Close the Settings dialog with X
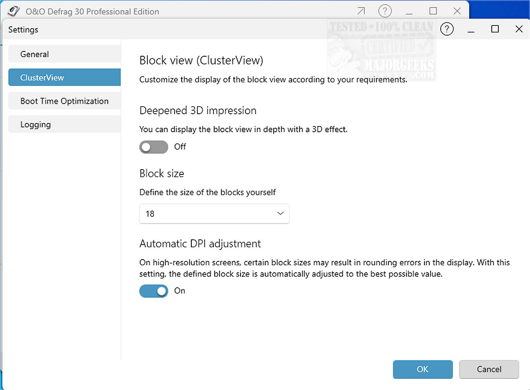This screenshot has height=390, width=530. [x=519, y=29]
